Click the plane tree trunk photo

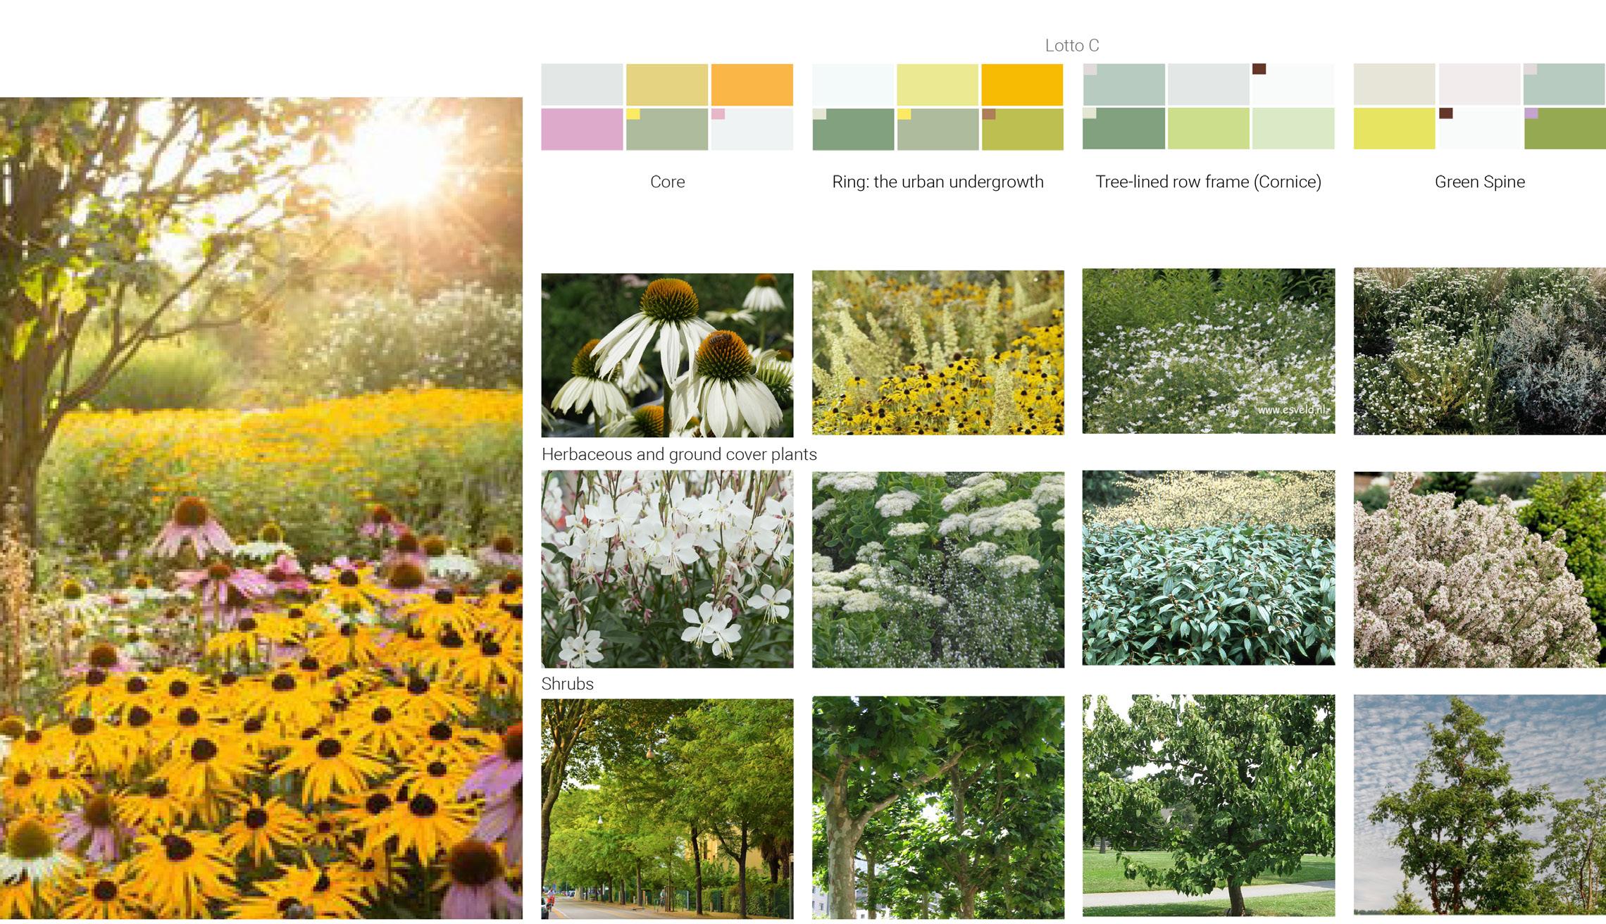938,807
